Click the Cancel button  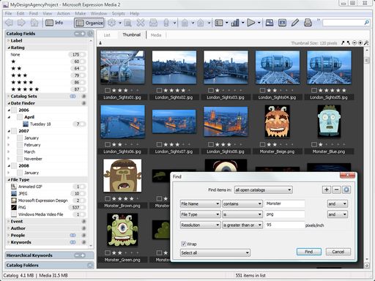(x=338, y=252)
